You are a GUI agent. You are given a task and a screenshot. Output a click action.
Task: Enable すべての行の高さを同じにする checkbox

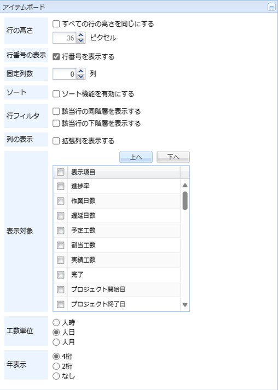56,24
